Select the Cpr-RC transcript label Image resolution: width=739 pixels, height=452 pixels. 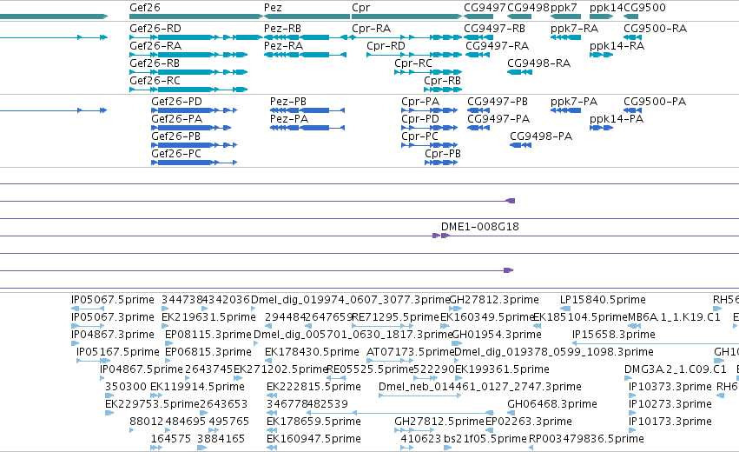click(x=412, y=63)
